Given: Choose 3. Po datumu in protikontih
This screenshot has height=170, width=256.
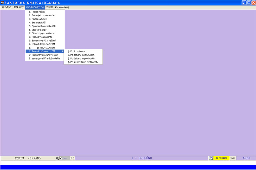Looking at the screenshot, I should click(83, 58).
